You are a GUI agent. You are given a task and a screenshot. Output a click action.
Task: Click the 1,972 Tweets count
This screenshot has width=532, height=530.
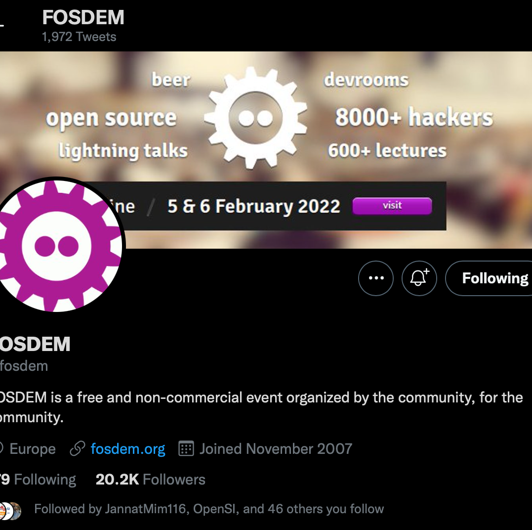point(79,37)
